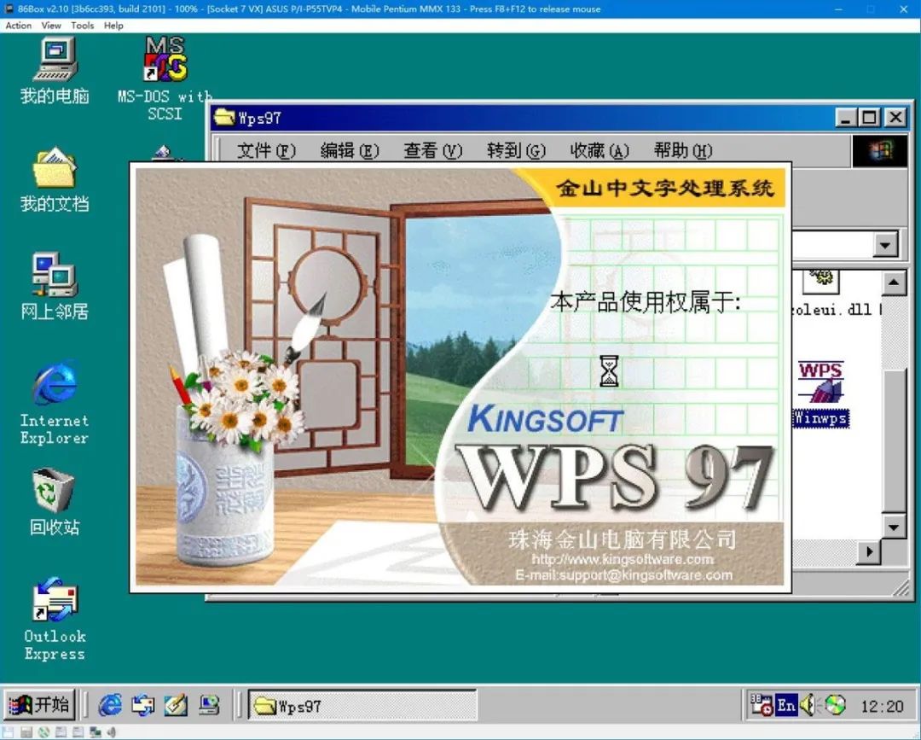Open the 查看 menu
Screen dimensions: 921x740
point(432,150)
